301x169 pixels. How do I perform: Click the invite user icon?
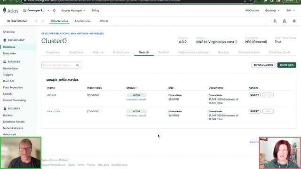click(x=275, y=21)
